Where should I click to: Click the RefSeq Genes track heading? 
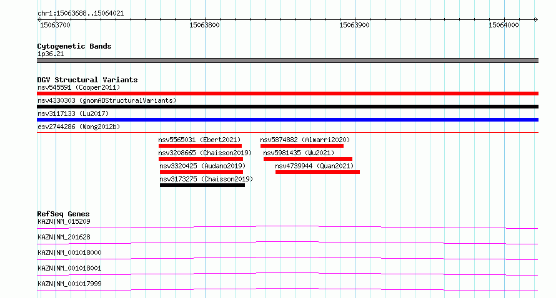(x=63, y=214)
